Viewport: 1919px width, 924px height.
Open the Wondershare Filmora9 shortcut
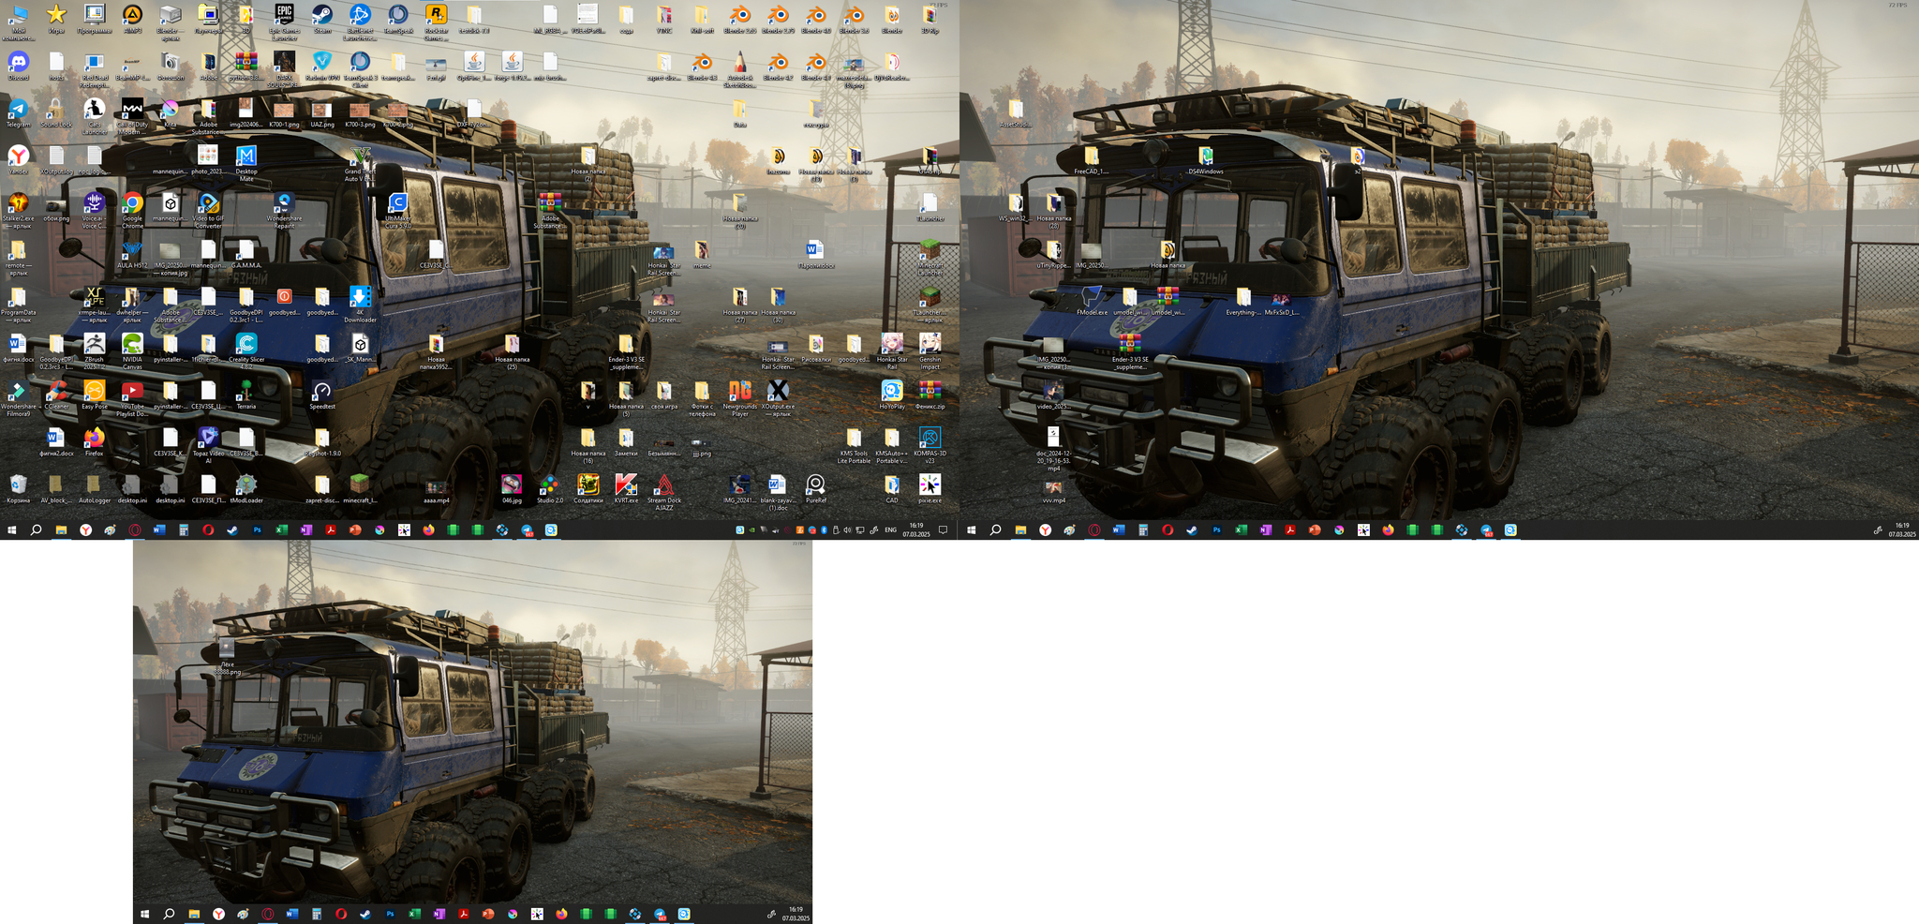18,399
